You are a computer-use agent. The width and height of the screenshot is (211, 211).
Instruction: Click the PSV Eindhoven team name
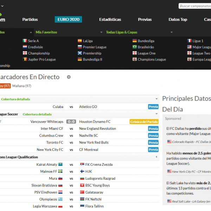46,192
